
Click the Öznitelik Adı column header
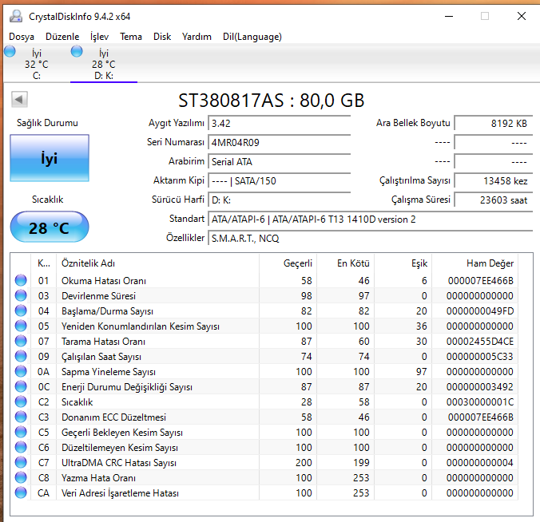[x=157, y=263]
